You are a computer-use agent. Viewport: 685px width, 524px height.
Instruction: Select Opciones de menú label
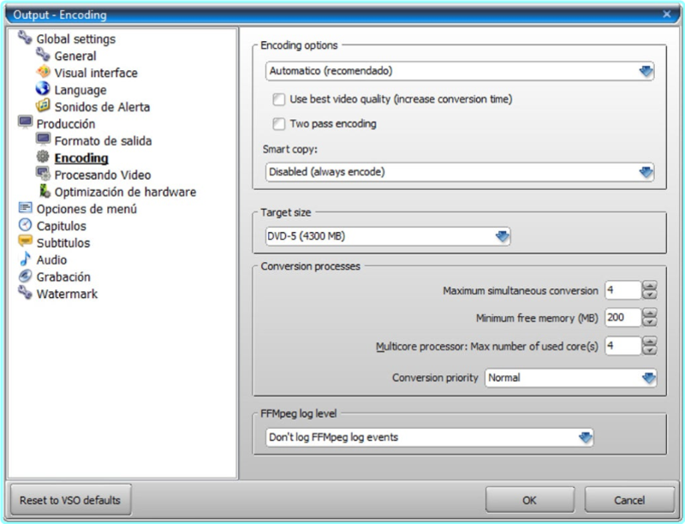click(x=86, y=209)
